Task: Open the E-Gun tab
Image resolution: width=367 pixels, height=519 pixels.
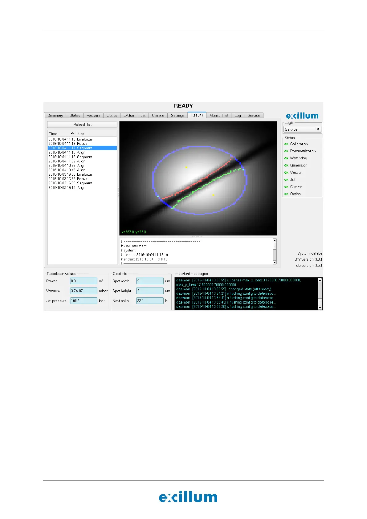Action: (x=128, y=116)
